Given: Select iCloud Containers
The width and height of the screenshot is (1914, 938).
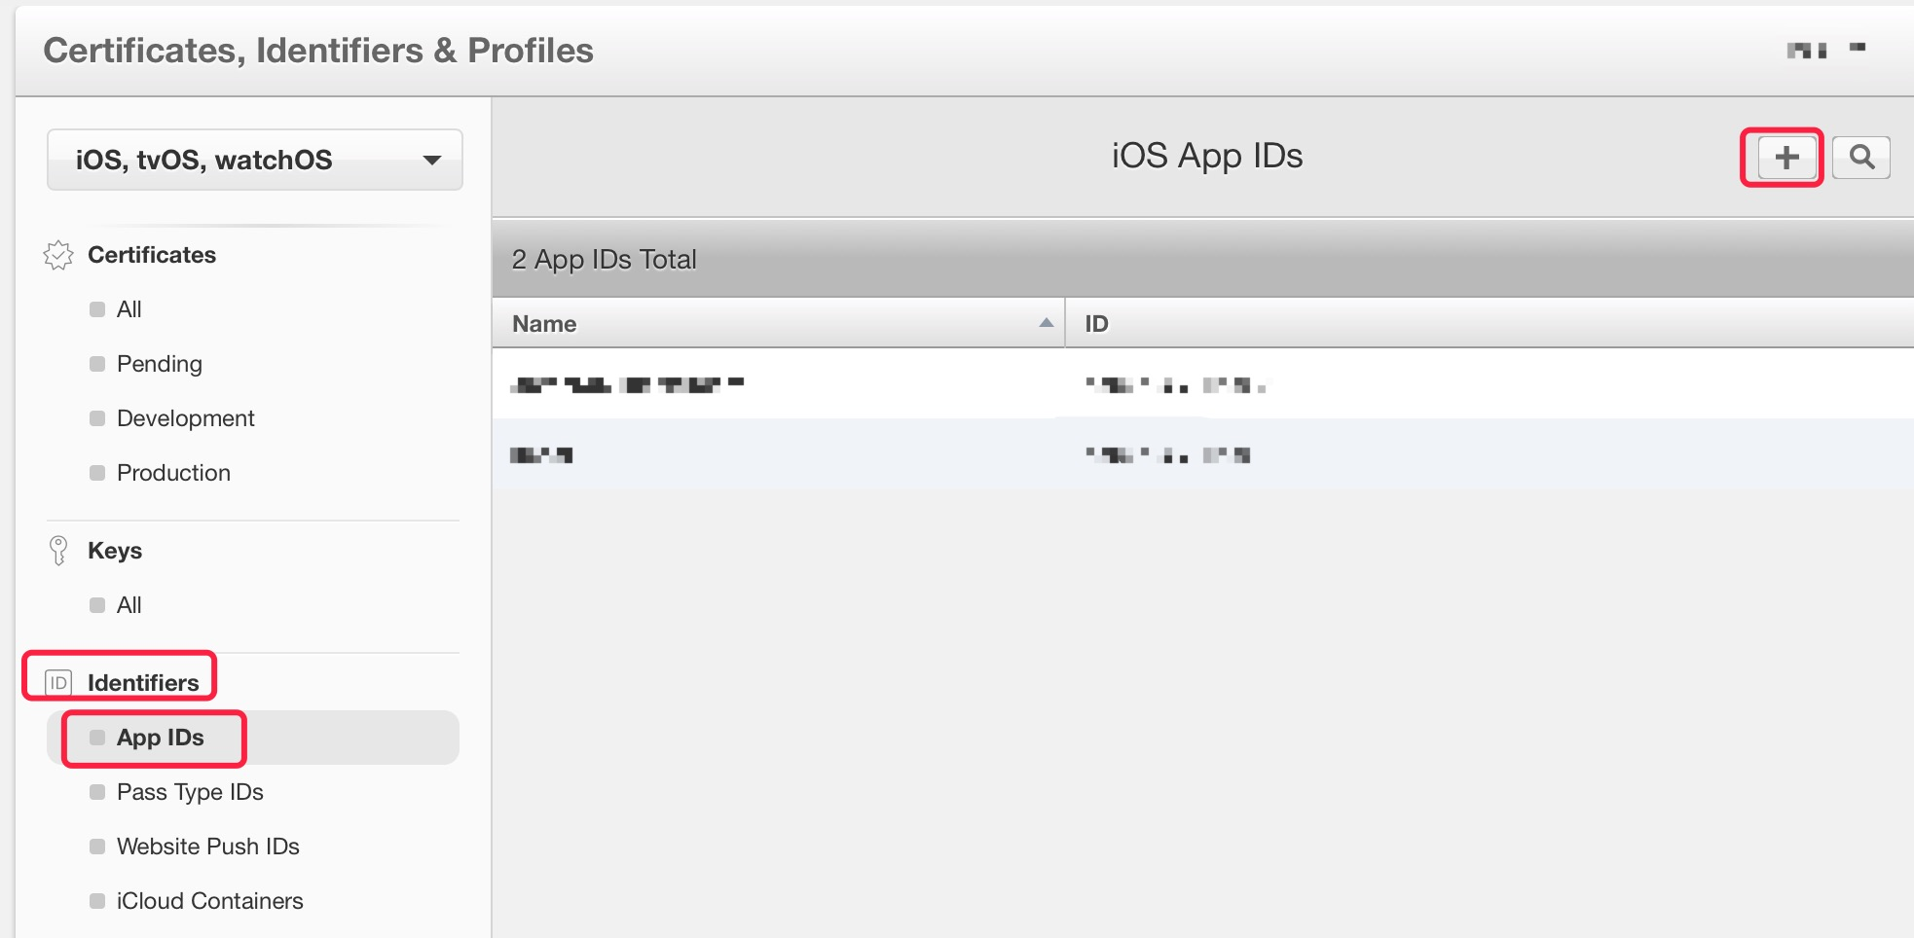Looking at the screenshot, I should tap(210, 901).
